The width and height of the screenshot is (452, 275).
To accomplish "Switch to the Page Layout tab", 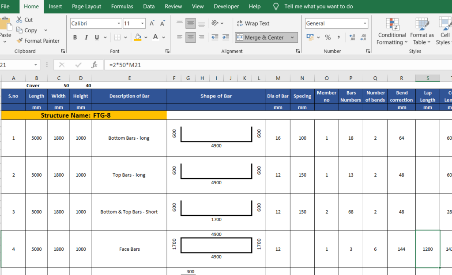I will (x=87, y=6).
